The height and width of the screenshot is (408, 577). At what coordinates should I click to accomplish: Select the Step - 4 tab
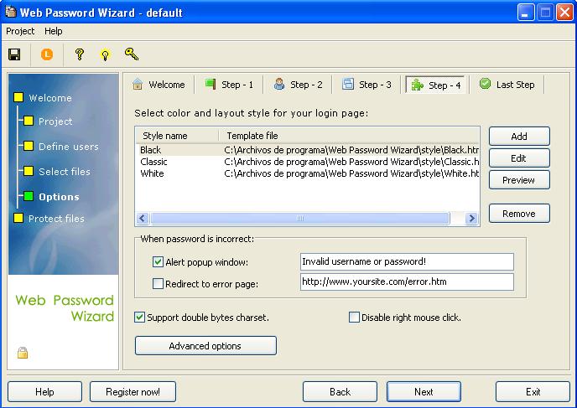point(435,85)
